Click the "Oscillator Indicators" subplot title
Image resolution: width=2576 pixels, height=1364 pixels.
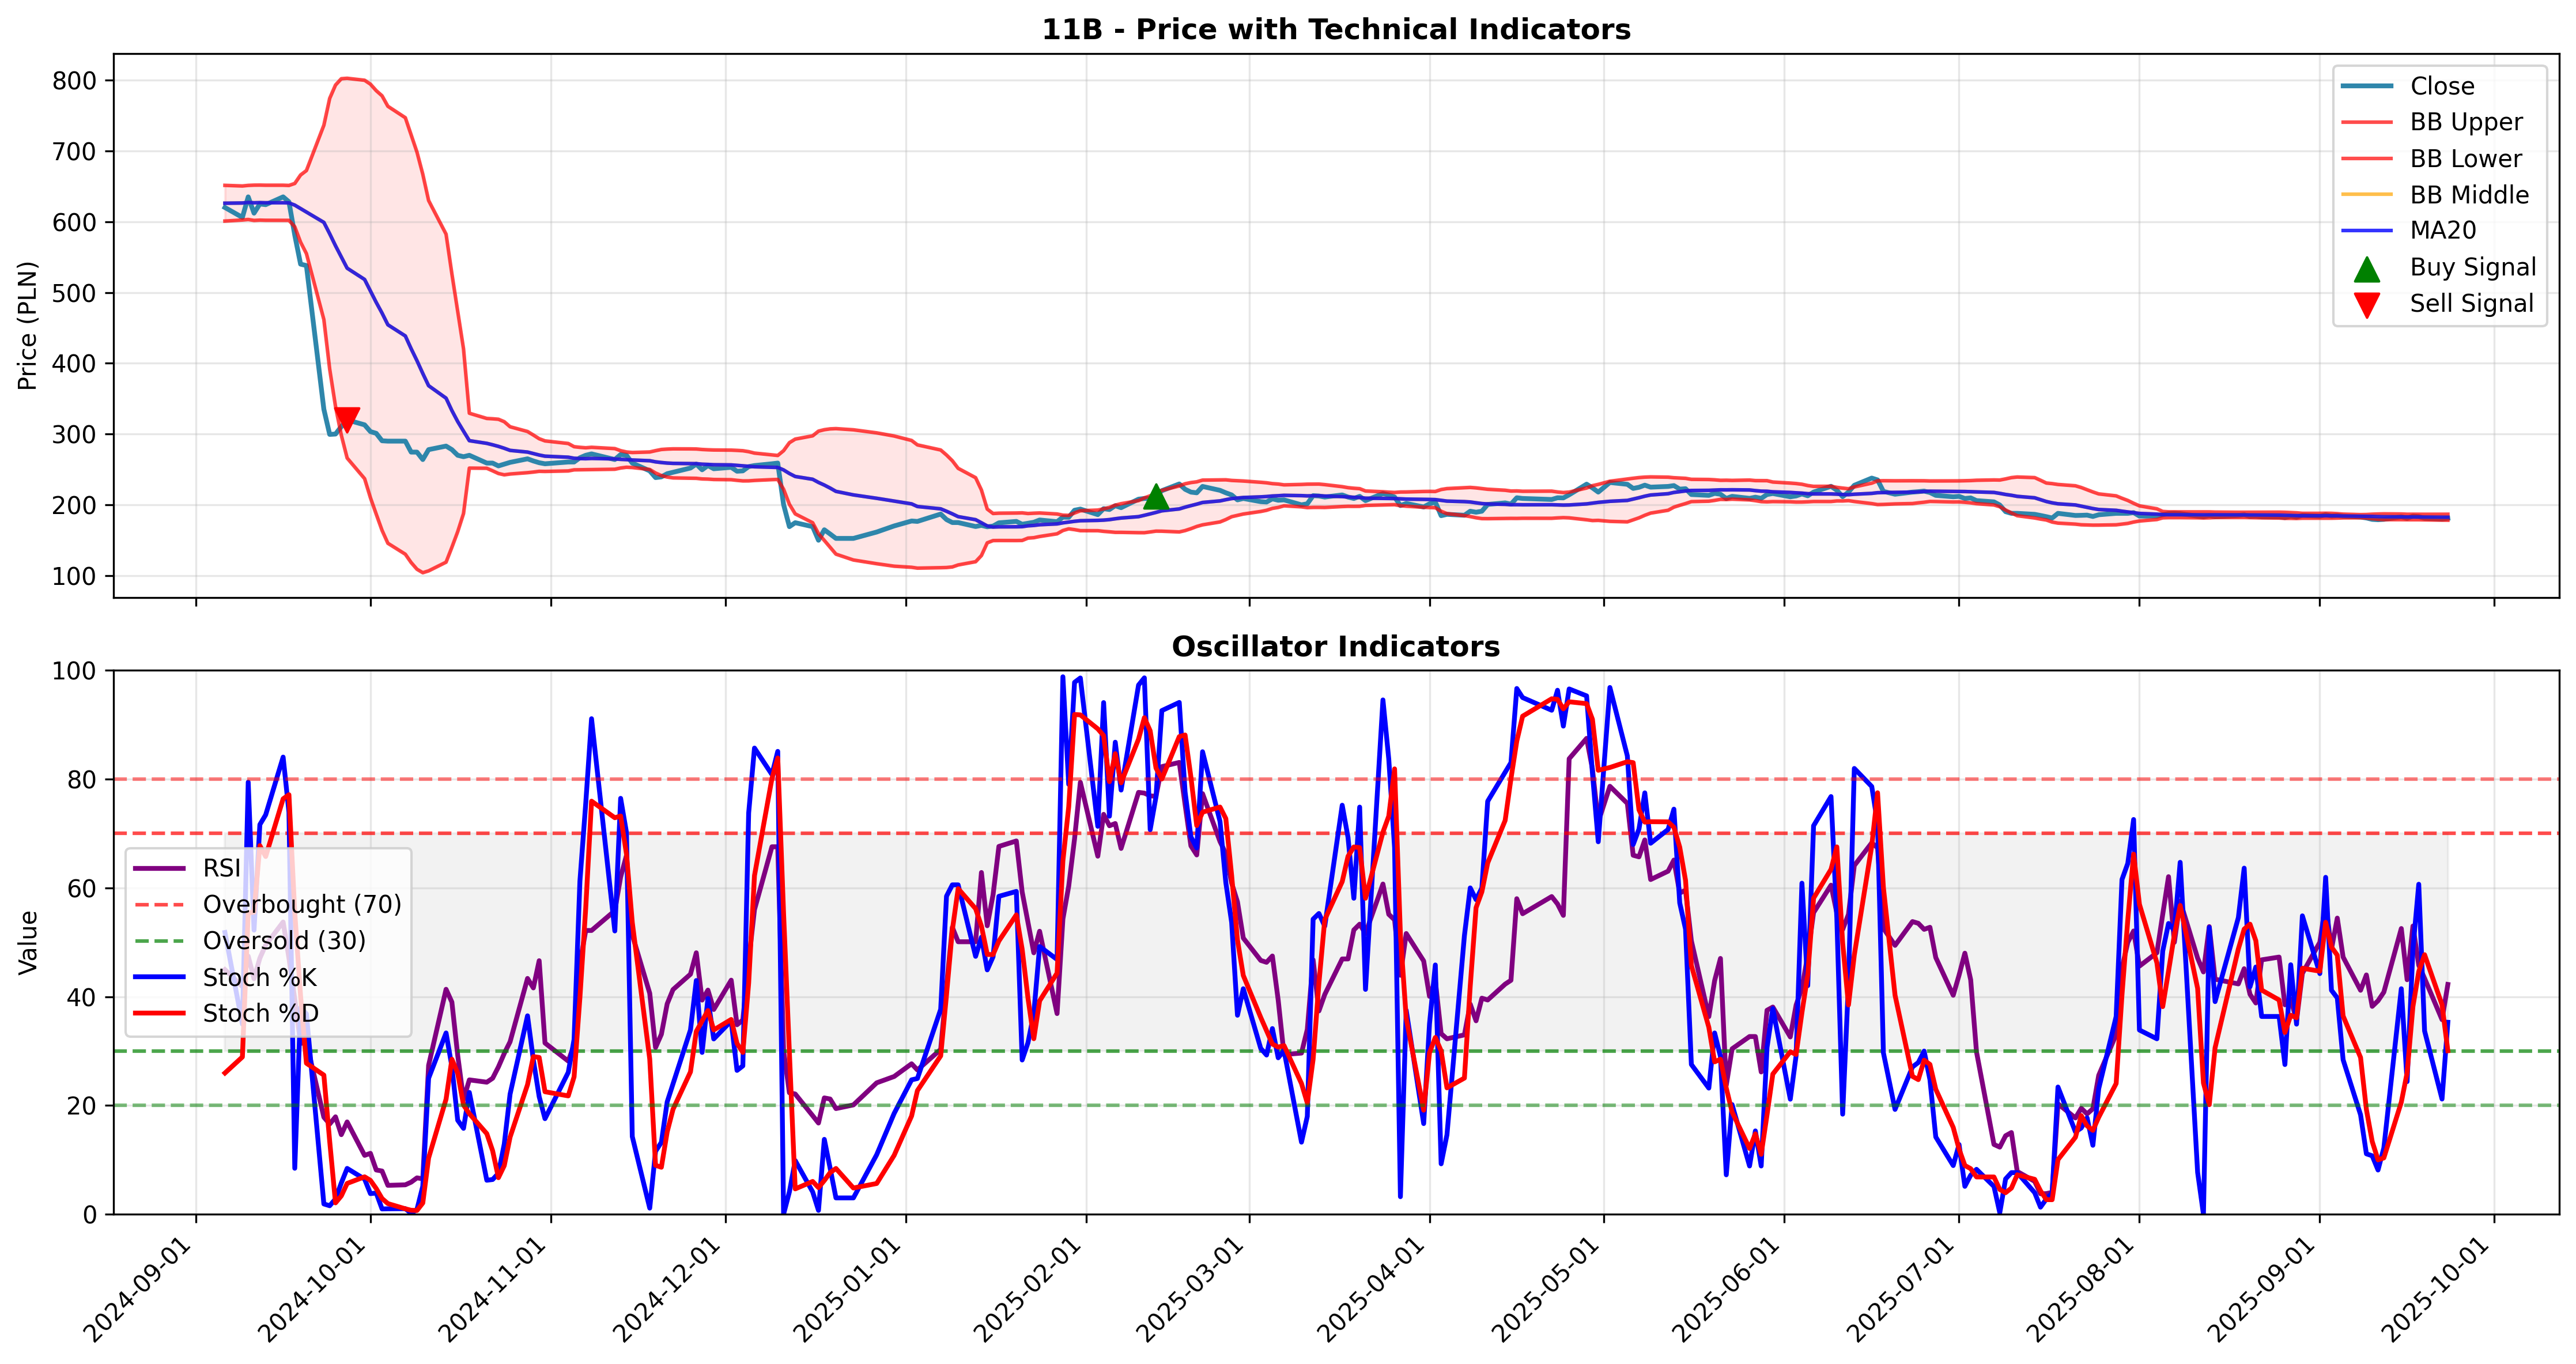click(x=1336, y=647)
